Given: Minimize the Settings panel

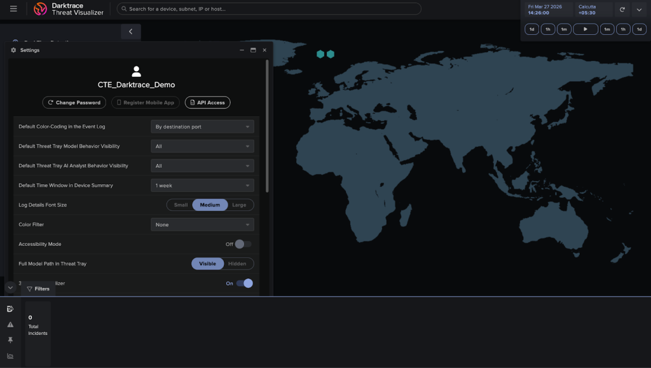Looking at the screenshot, I should (x=242, y=50).
